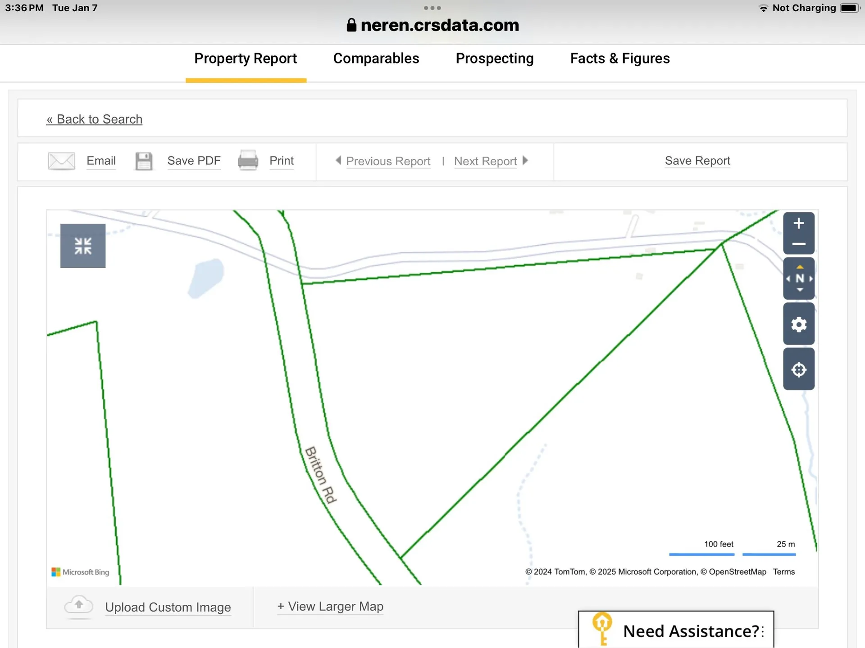Locate me with the crosshair button
This screenshot has height=648, width=865.
click(x=798, y=369)
